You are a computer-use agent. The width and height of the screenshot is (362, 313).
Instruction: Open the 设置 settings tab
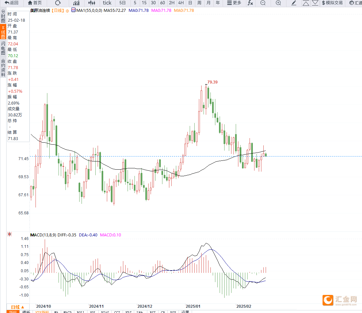(185, 312)
